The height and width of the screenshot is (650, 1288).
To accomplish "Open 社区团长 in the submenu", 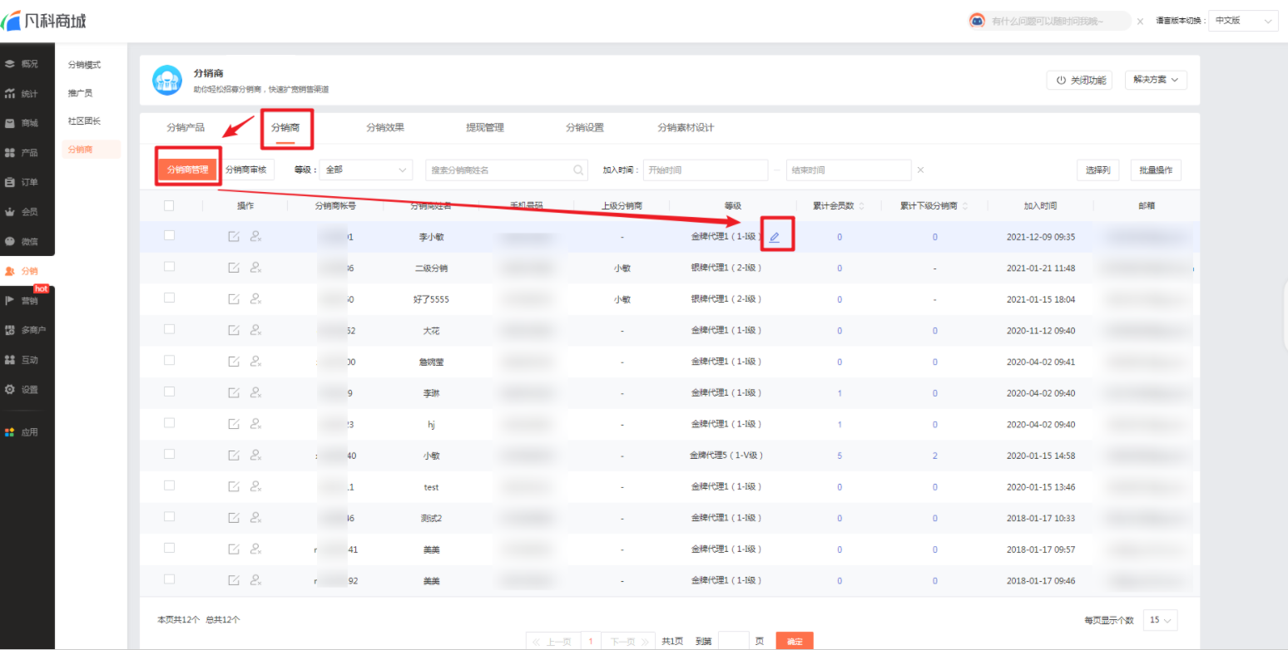I will tap(84, 121).
